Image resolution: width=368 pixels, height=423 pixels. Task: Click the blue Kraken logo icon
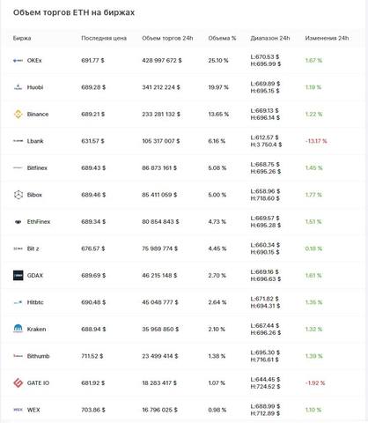tap(18, 329)
